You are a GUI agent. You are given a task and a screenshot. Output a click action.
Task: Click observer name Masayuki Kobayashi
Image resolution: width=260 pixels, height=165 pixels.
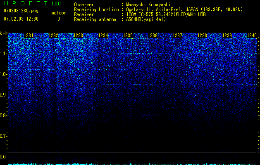[148, 5]
